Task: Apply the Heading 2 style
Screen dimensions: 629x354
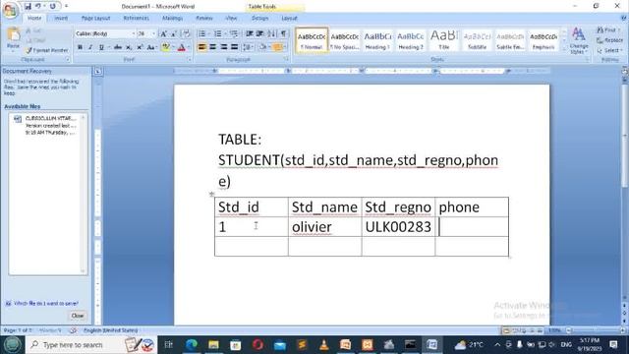Action: (411, 40)
